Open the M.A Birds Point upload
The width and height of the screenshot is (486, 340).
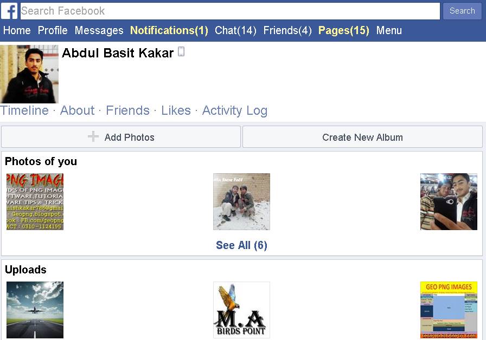point(241,310)
